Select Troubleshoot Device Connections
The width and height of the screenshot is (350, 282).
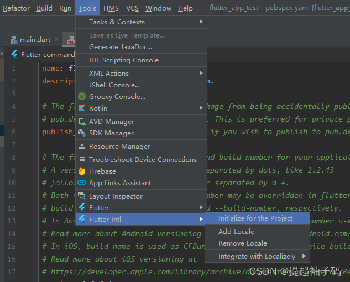pos(142,159)
